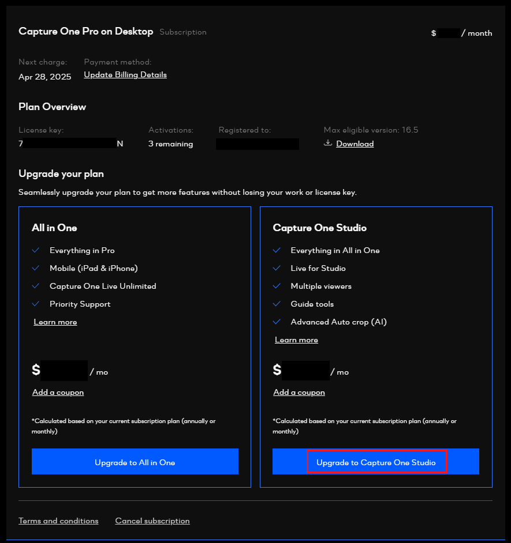
Task: Open the Download link for version 16.5
Action: (355, 144)
